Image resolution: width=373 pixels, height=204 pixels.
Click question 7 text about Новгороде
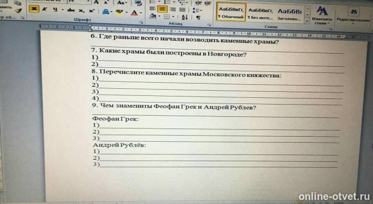[x=169, y=53]
